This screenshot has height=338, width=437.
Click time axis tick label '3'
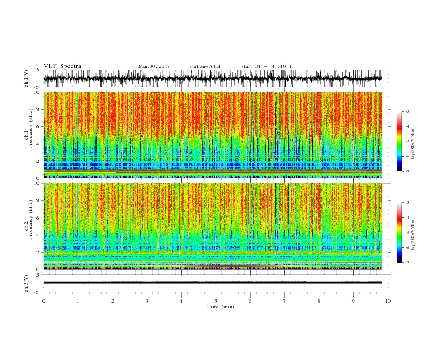[147, 301]
